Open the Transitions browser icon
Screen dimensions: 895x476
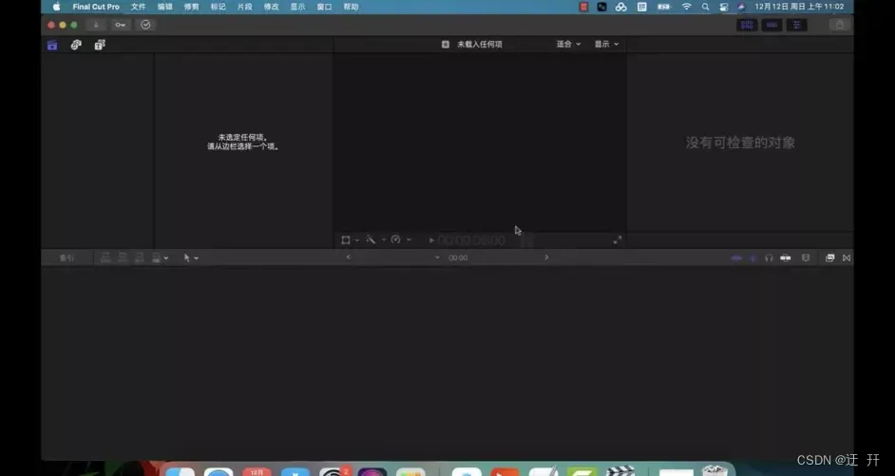tap(847, 257)
